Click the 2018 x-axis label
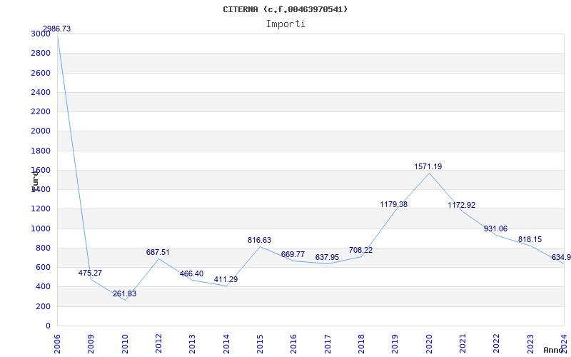The height and width of the screenshot is (357, 571). (x=361, y=344)
